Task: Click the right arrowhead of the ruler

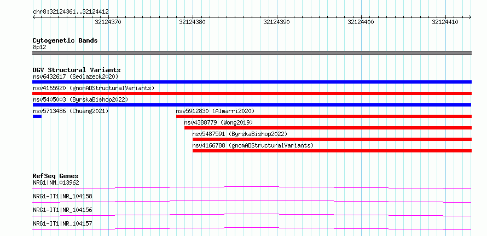Action: pyautogui.click(x=470, y=17)
